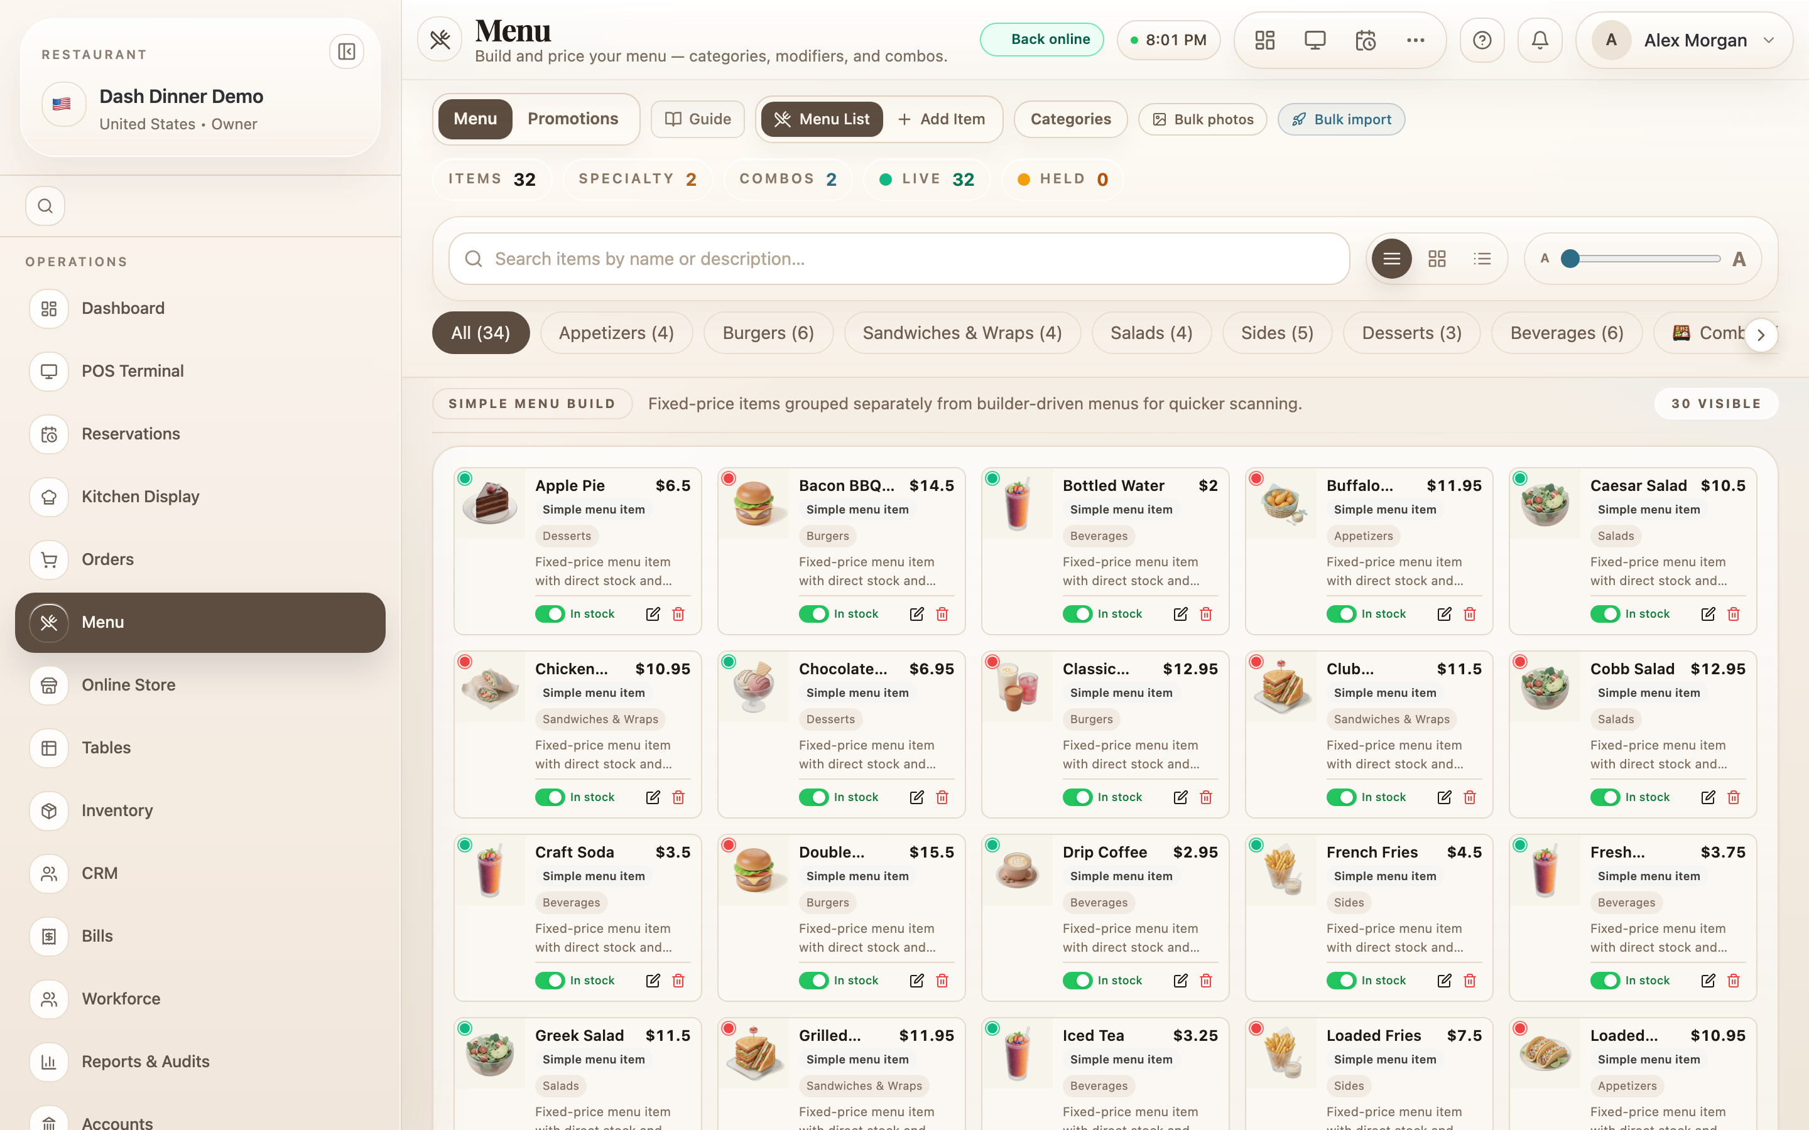Edit the Double burger item
The image size is (1809, 1130).
tap(916, 980)
